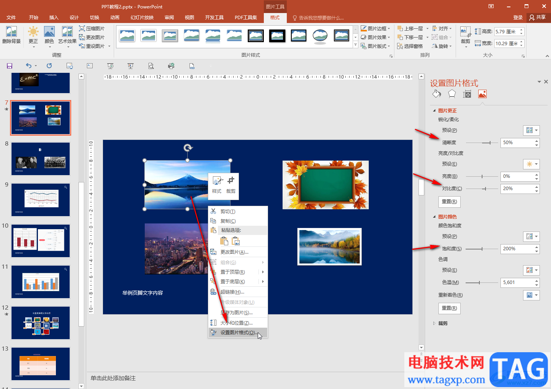This screenshot has height=389, width=551.
Task: Click Reset (重置) under Picture Color
Action: click(449, 308)
